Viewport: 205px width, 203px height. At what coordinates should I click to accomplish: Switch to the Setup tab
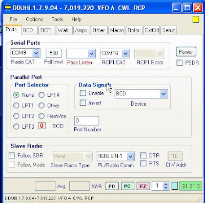(x=169, y=30)
